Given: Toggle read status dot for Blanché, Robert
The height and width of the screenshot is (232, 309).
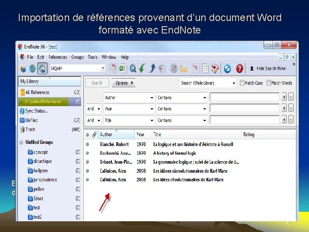Looking at the screenshot, I should click(87, 144).
